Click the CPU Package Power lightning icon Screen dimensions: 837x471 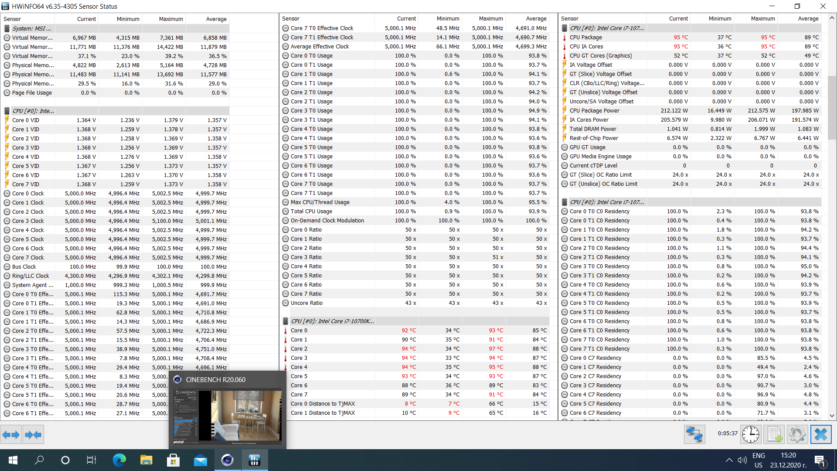(x=565, y=111)
